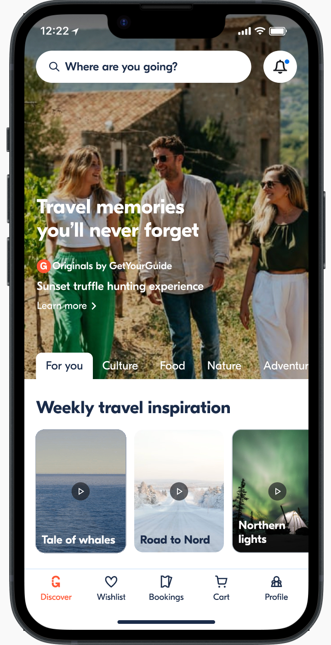331x645 pixels.
Task: Open the Wishlist heart icon
Action: pos(111,582)
